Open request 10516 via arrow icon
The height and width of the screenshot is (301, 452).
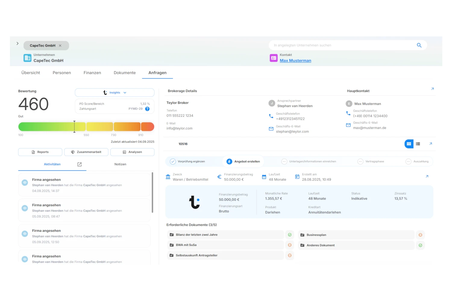pyautogui.click(x=431, y=144)
